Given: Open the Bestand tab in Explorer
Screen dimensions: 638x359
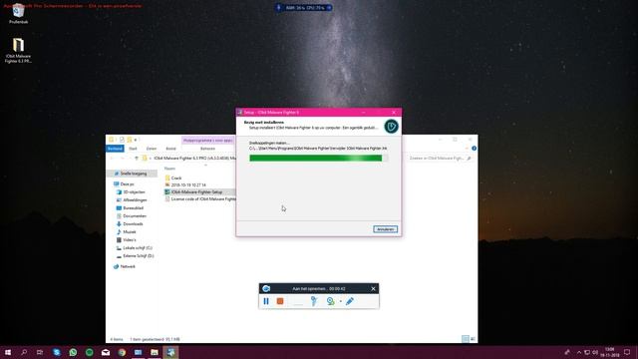Looking at the screenshot, I should tap(115, 149).
